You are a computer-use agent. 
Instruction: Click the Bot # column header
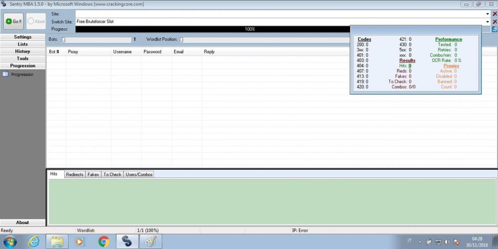(56, 51)
